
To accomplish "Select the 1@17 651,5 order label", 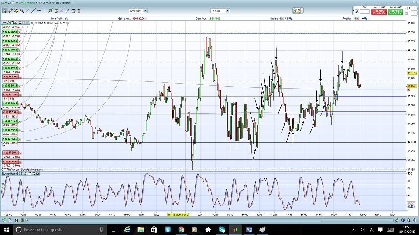I will (x=10, y=86).
